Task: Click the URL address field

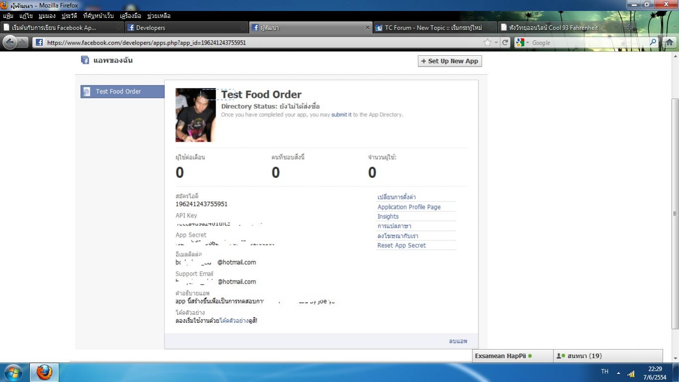Action: pyautogui.click(x=258, y=43)
